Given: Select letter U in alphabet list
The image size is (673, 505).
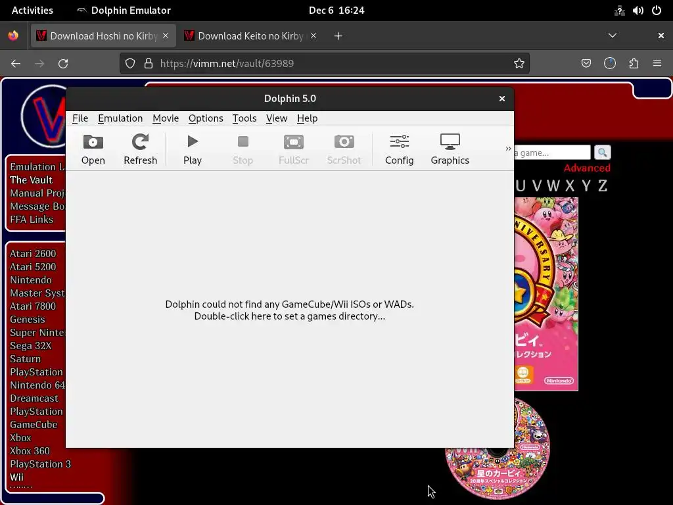Looking at the screenshot, I should click(x=521, y=186).
